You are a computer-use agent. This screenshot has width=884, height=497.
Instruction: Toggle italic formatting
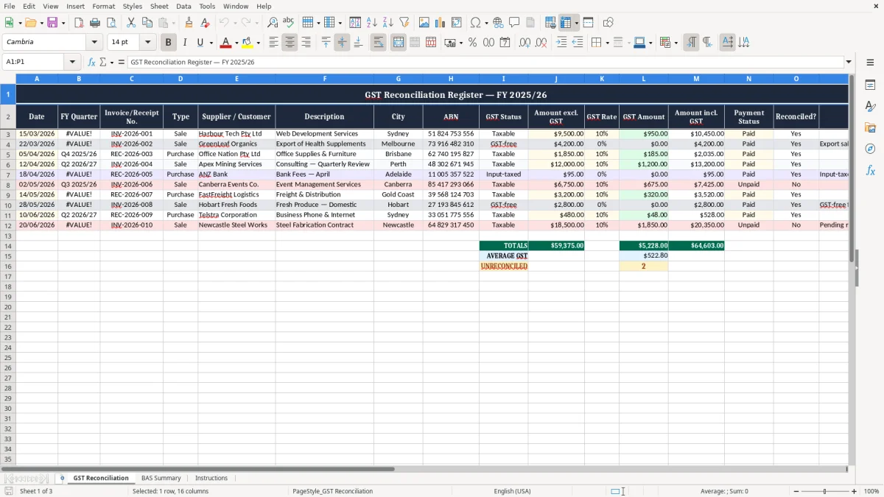pyautogui.click(x=184, y=43)
